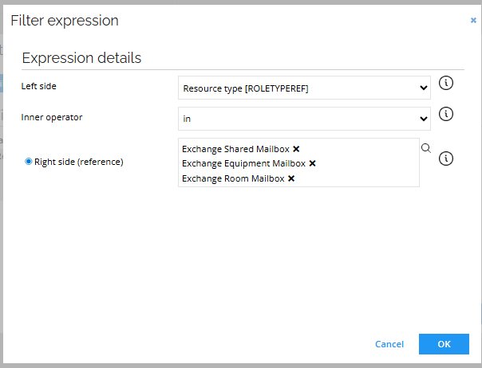Viewport: 482px width, 368px height.
Task: Open reference search with magnifier icon
Action: [426, 148]
